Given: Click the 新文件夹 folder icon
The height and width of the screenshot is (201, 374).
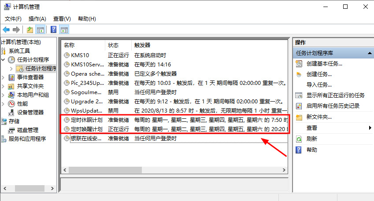Looking at the screenshot, I should [299, 117].
